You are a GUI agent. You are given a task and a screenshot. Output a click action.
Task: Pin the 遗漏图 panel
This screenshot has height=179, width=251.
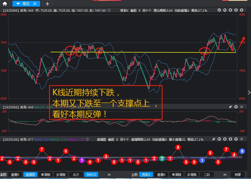[x=213, y=139]
